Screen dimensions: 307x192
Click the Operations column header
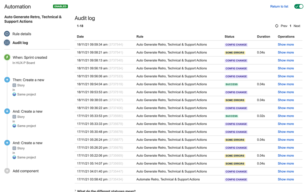pyautogui.click(x=286, y=37)
